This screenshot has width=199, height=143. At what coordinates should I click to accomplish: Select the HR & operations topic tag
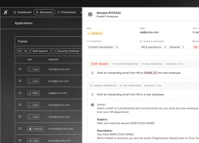[154, 47]
